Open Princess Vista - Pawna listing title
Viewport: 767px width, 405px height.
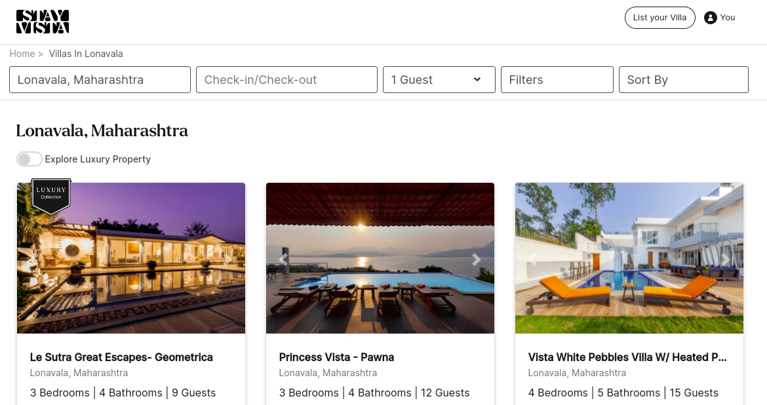(336, 357)
